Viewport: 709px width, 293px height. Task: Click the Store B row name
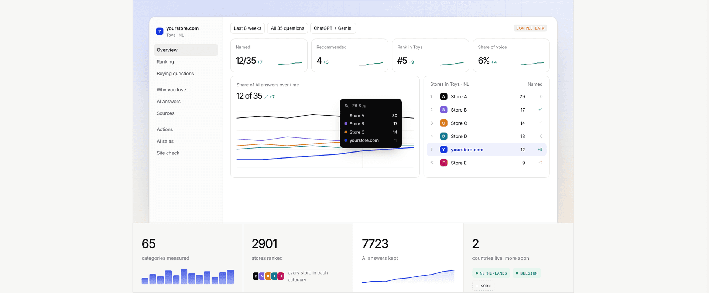click(x=459, y=110)
